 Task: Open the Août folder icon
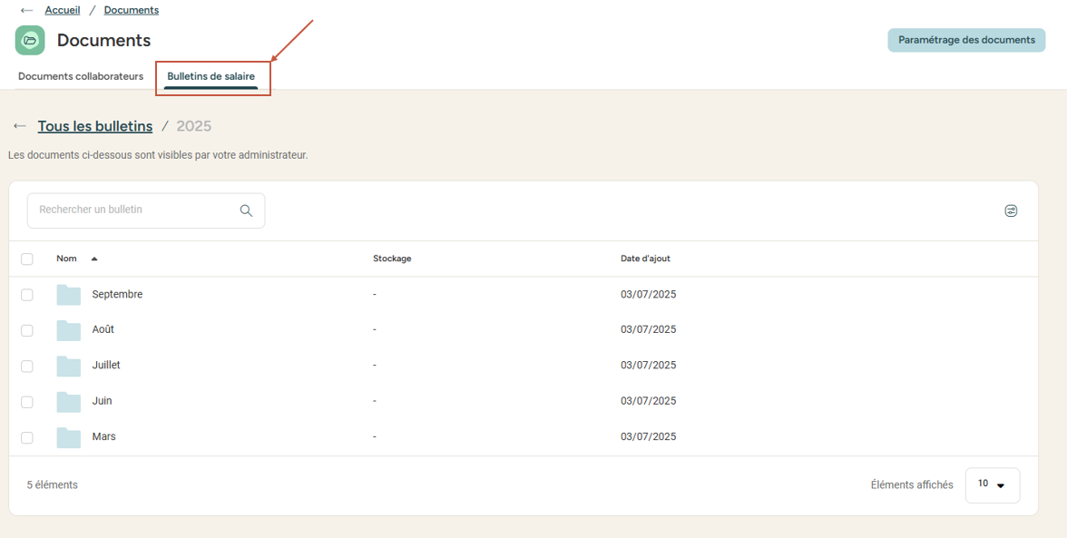(x=69, y=330)
